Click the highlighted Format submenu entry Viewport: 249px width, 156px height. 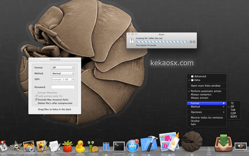coord(207,103)
